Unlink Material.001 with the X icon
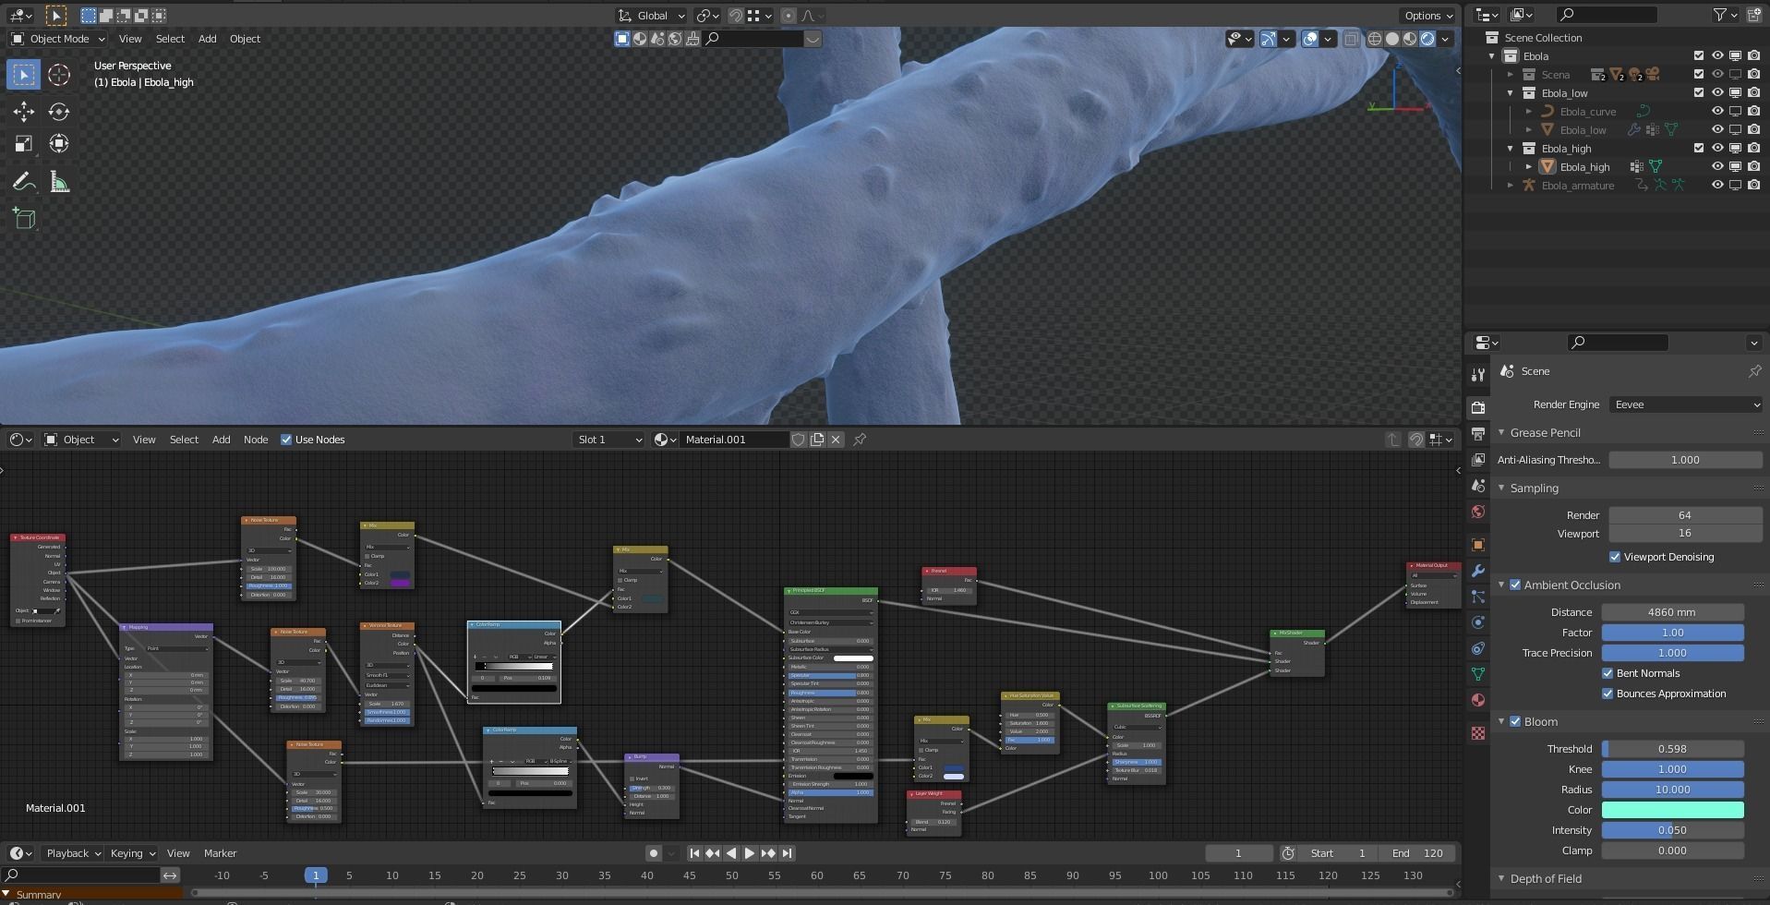This screenshot has height=905, width=1770. point(836,440)
